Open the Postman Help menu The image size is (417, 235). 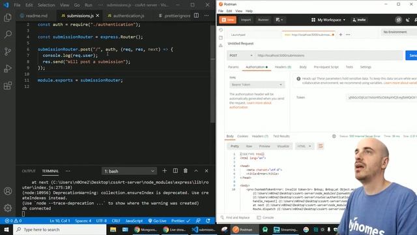pos(249,11)
